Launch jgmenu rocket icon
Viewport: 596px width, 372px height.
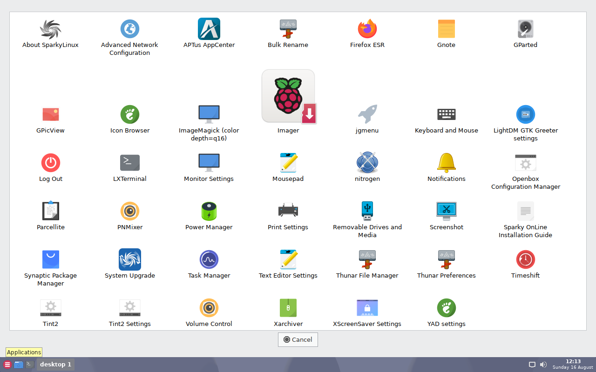click(367, 114)
